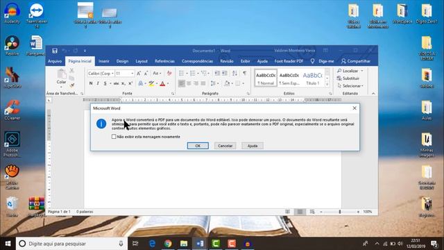Viewport: 444px width, 250px height.
Task: Open the Exibir tab
Action: tap(245, 61)
